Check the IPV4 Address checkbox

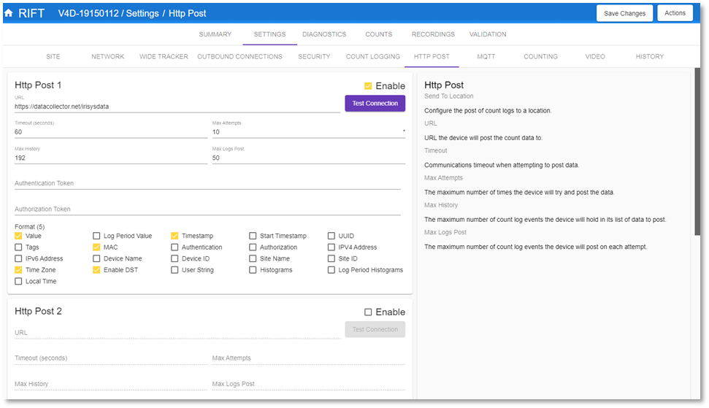coord(331,247)
